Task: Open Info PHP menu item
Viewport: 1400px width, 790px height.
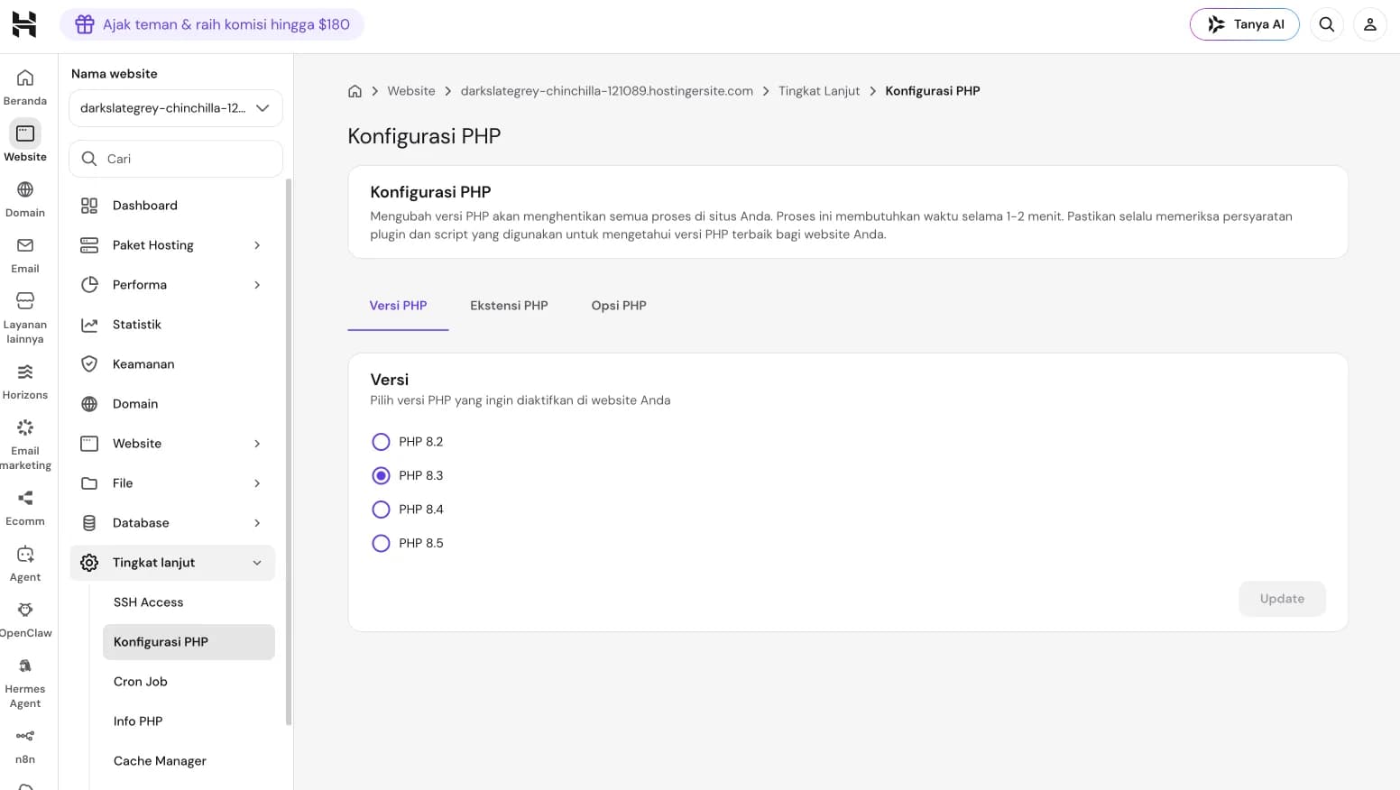Action: point(189,721)
